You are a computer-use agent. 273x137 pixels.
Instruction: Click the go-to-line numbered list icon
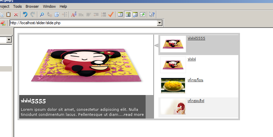pos(64,14)
